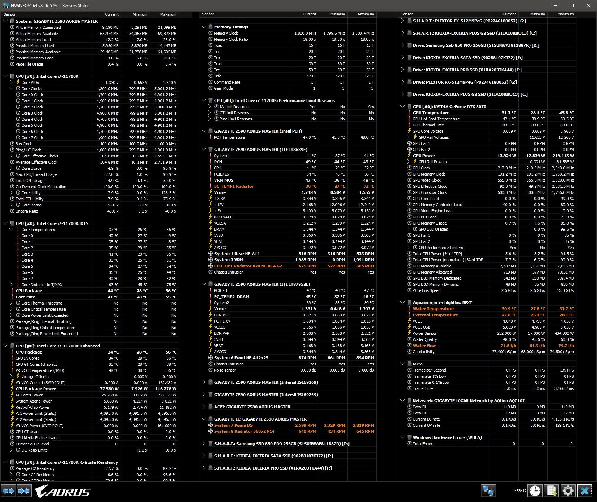Select the Water Flow row
The width and height of the screenshot is (597, 502).
coord(487,346)
